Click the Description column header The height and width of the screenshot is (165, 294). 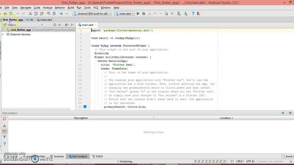[81, 118]
